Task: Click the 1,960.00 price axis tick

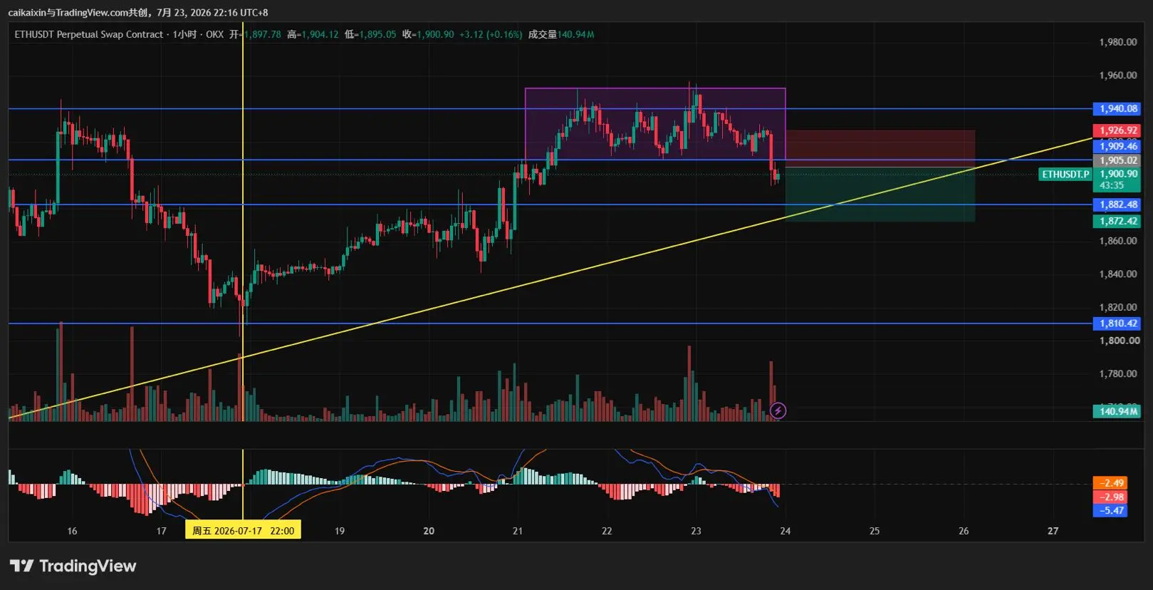Action: click(x=1117, y=76)
